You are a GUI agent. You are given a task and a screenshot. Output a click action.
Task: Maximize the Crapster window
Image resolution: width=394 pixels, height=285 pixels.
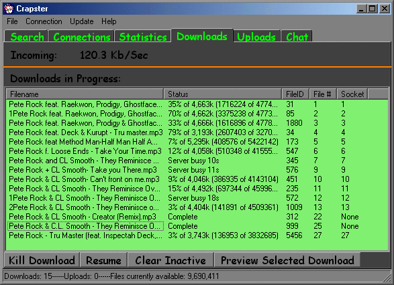[372, 9]
